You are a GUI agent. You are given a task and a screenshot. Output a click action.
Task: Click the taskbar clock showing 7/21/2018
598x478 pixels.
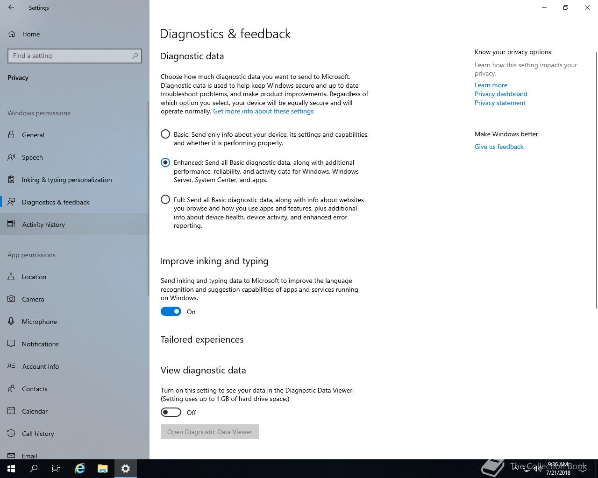[x=558, y=469]
